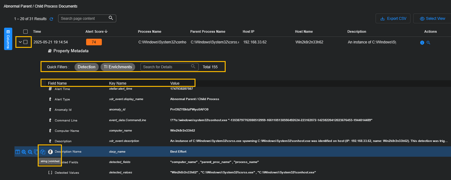This screenshot has width=451, height=180.
Task: Sort by the Alert Score column header
Action: click(96, 31)
